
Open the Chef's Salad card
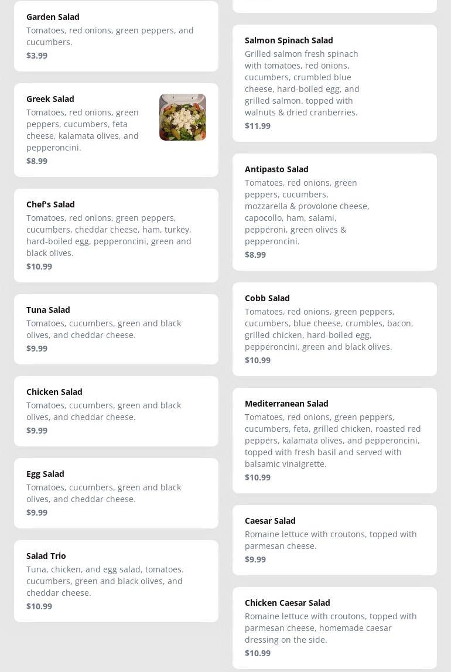point(116,235)
